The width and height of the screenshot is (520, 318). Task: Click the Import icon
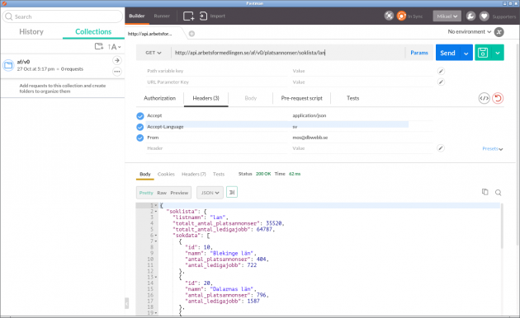(203, 16)
